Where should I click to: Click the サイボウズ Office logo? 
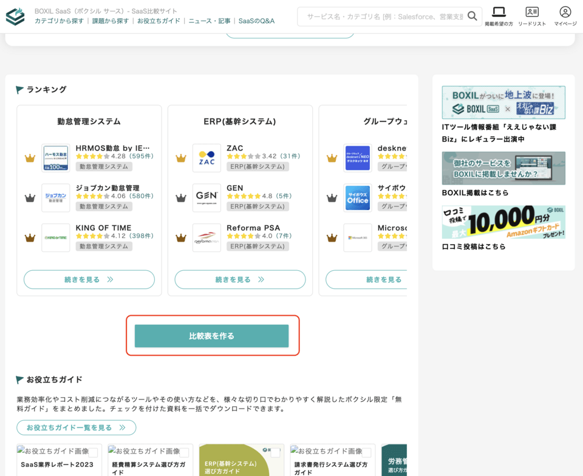tap(358, 198)
